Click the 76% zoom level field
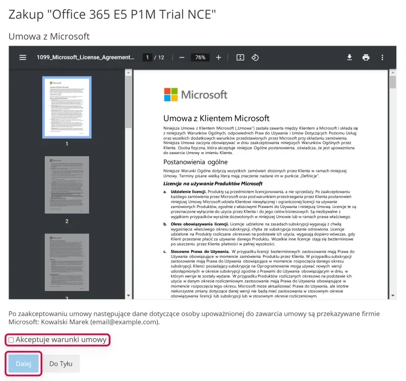Viewport: 406px width, 381px height. pyautogui.click(x=200, y=57)
